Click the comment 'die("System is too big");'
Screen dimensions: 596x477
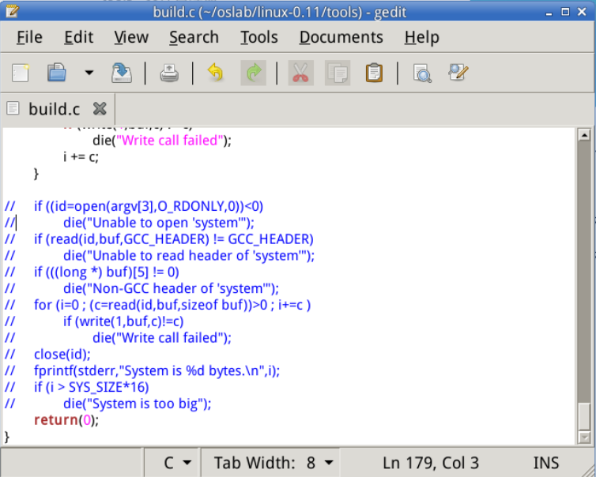tap(108, 404)
